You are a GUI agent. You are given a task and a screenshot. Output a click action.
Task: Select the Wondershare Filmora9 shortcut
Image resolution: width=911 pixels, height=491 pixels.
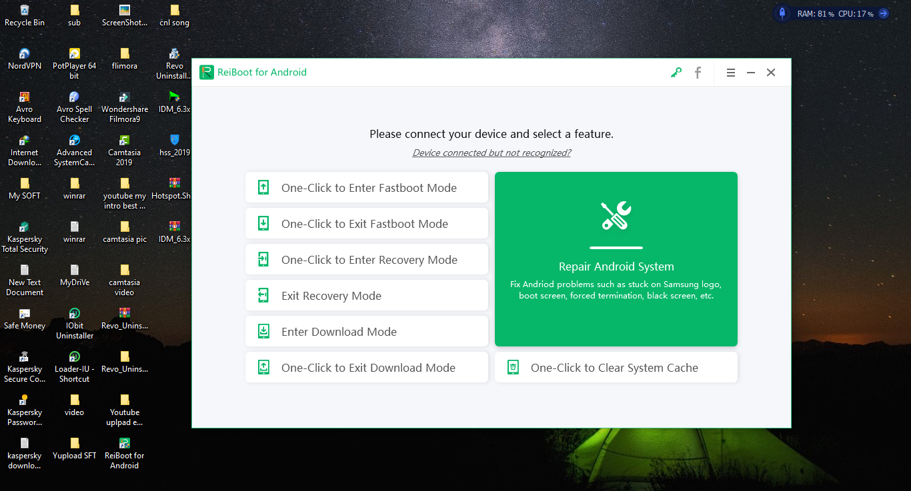tap(125, 107)
